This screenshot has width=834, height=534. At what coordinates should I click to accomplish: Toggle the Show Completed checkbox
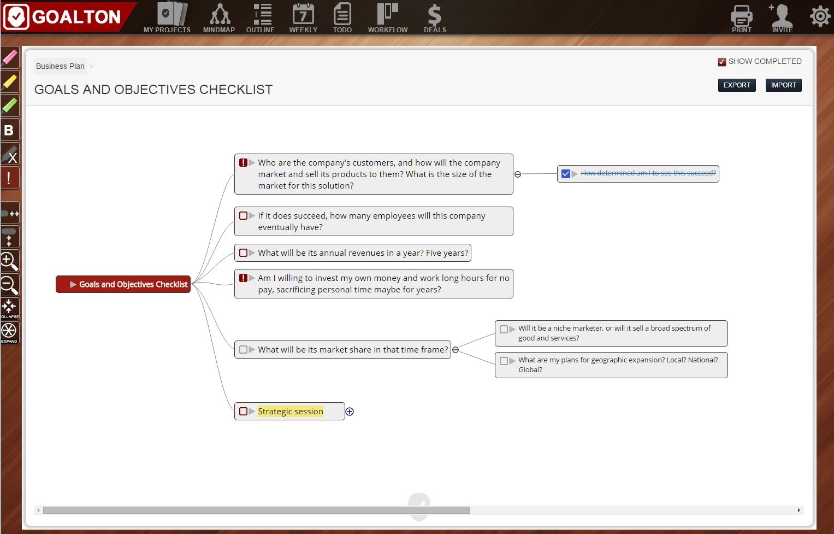[x=721, y=62]
